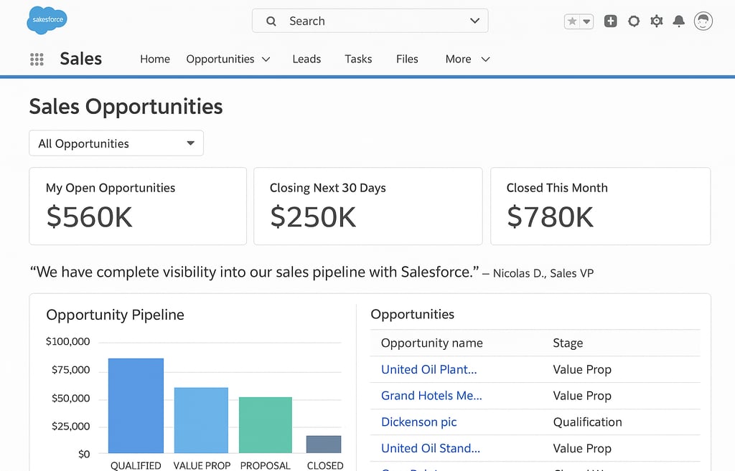Open the App Launcher grid icon
The height and width of the screenshot is (471, 735).
tap(37, 60)
